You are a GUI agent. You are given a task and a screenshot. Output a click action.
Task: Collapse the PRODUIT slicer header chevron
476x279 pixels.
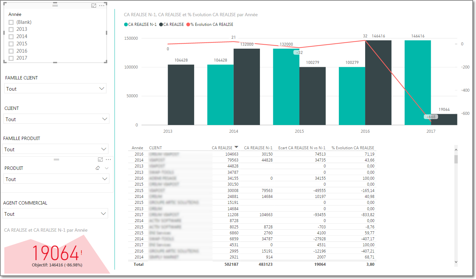(107, 168)
